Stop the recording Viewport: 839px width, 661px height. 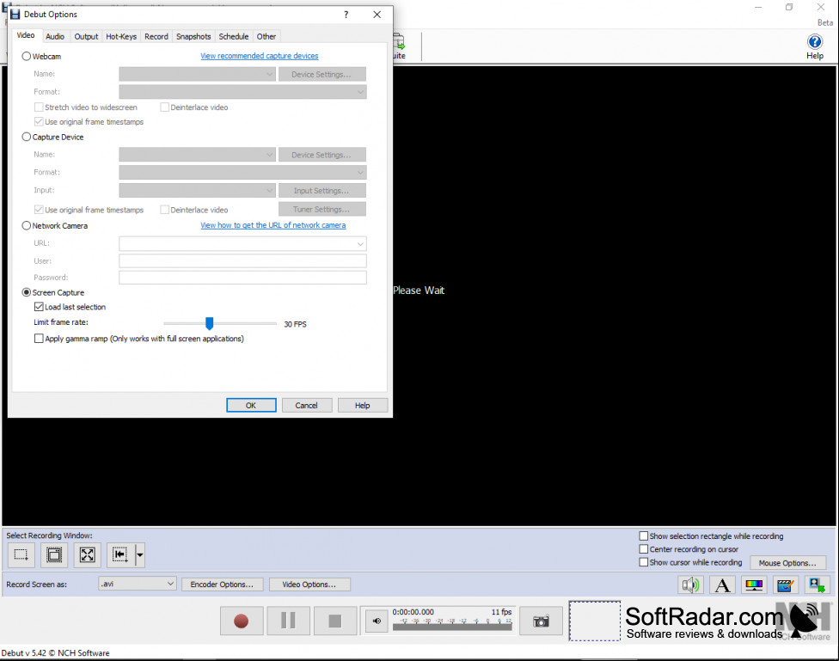coord(335,621)
